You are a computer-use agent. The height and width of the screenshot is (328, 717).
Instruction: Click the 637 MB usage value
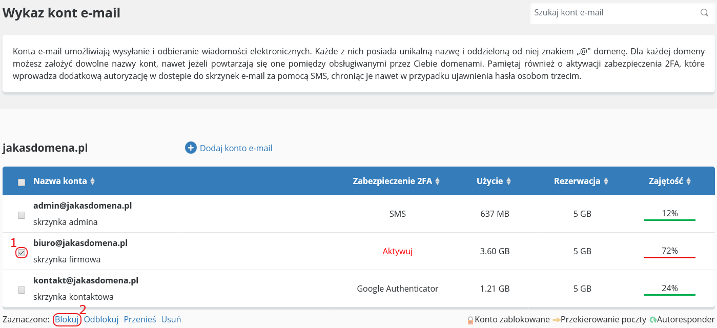495,214
